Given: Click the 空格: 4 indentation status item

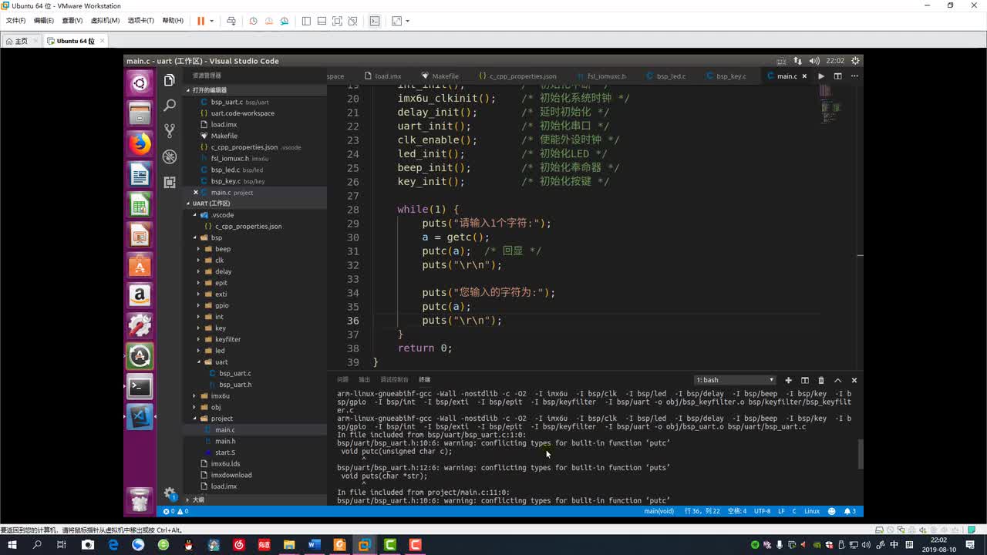Looking at the screenshot, I should 737,511.
